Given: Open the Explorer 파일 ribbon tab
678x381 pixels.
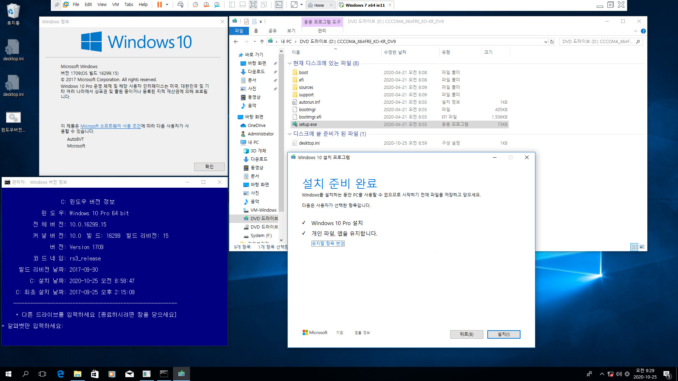Looking at the screenshot, I should [x=239, y=31].
